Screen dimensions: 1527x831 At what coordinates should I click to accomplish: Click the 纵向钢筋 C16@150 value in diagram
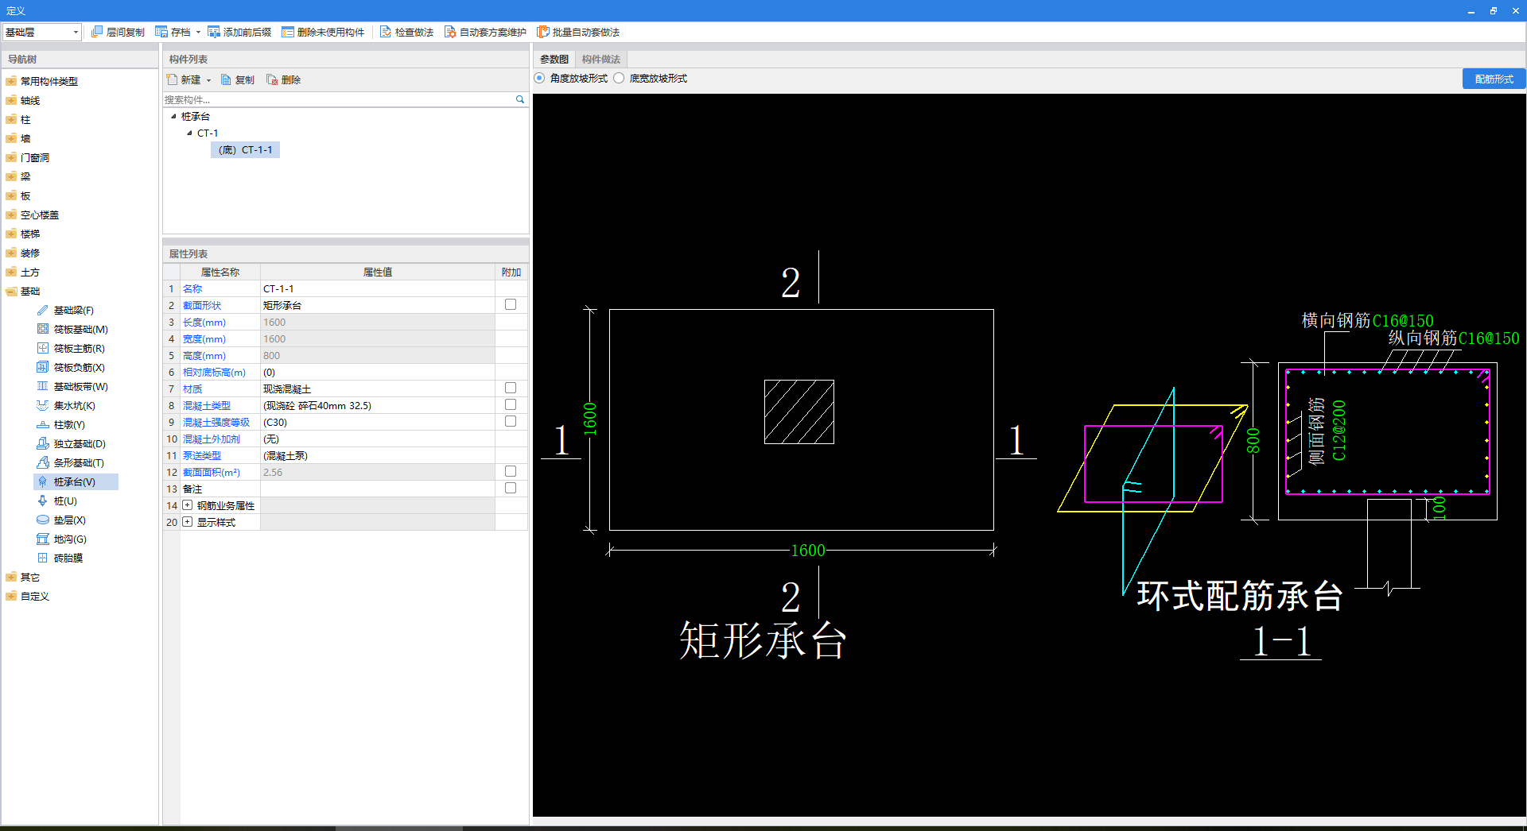pyautogui.click(x=1489, y=338)
